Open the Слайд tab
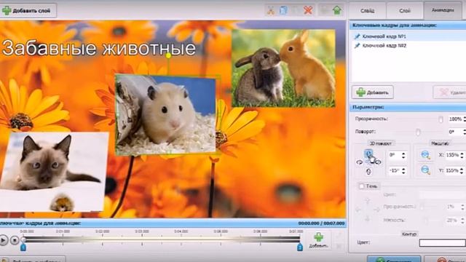This screenshot has width=466, height=262. click(368, 11)
